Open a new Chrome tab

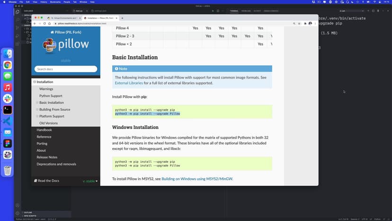tap(123, 18)
